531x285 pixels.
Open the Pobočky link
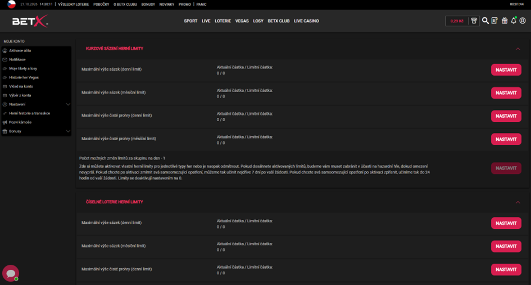[x=101, y=4]
